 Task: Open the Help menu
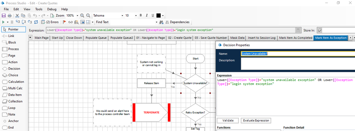[65, 9]
